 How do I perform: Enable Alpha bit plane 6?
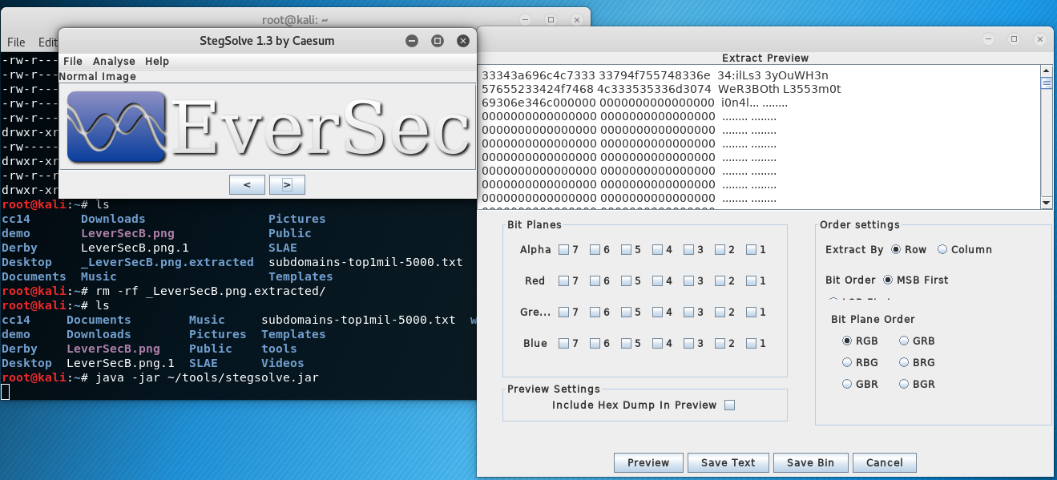click(x=595, y=249)
